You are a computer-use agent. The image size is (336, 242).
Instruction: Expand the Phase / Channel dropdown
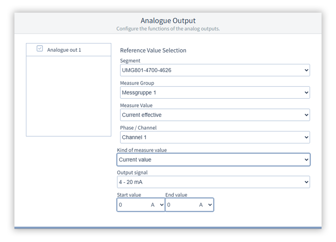[x=214, y=137]
